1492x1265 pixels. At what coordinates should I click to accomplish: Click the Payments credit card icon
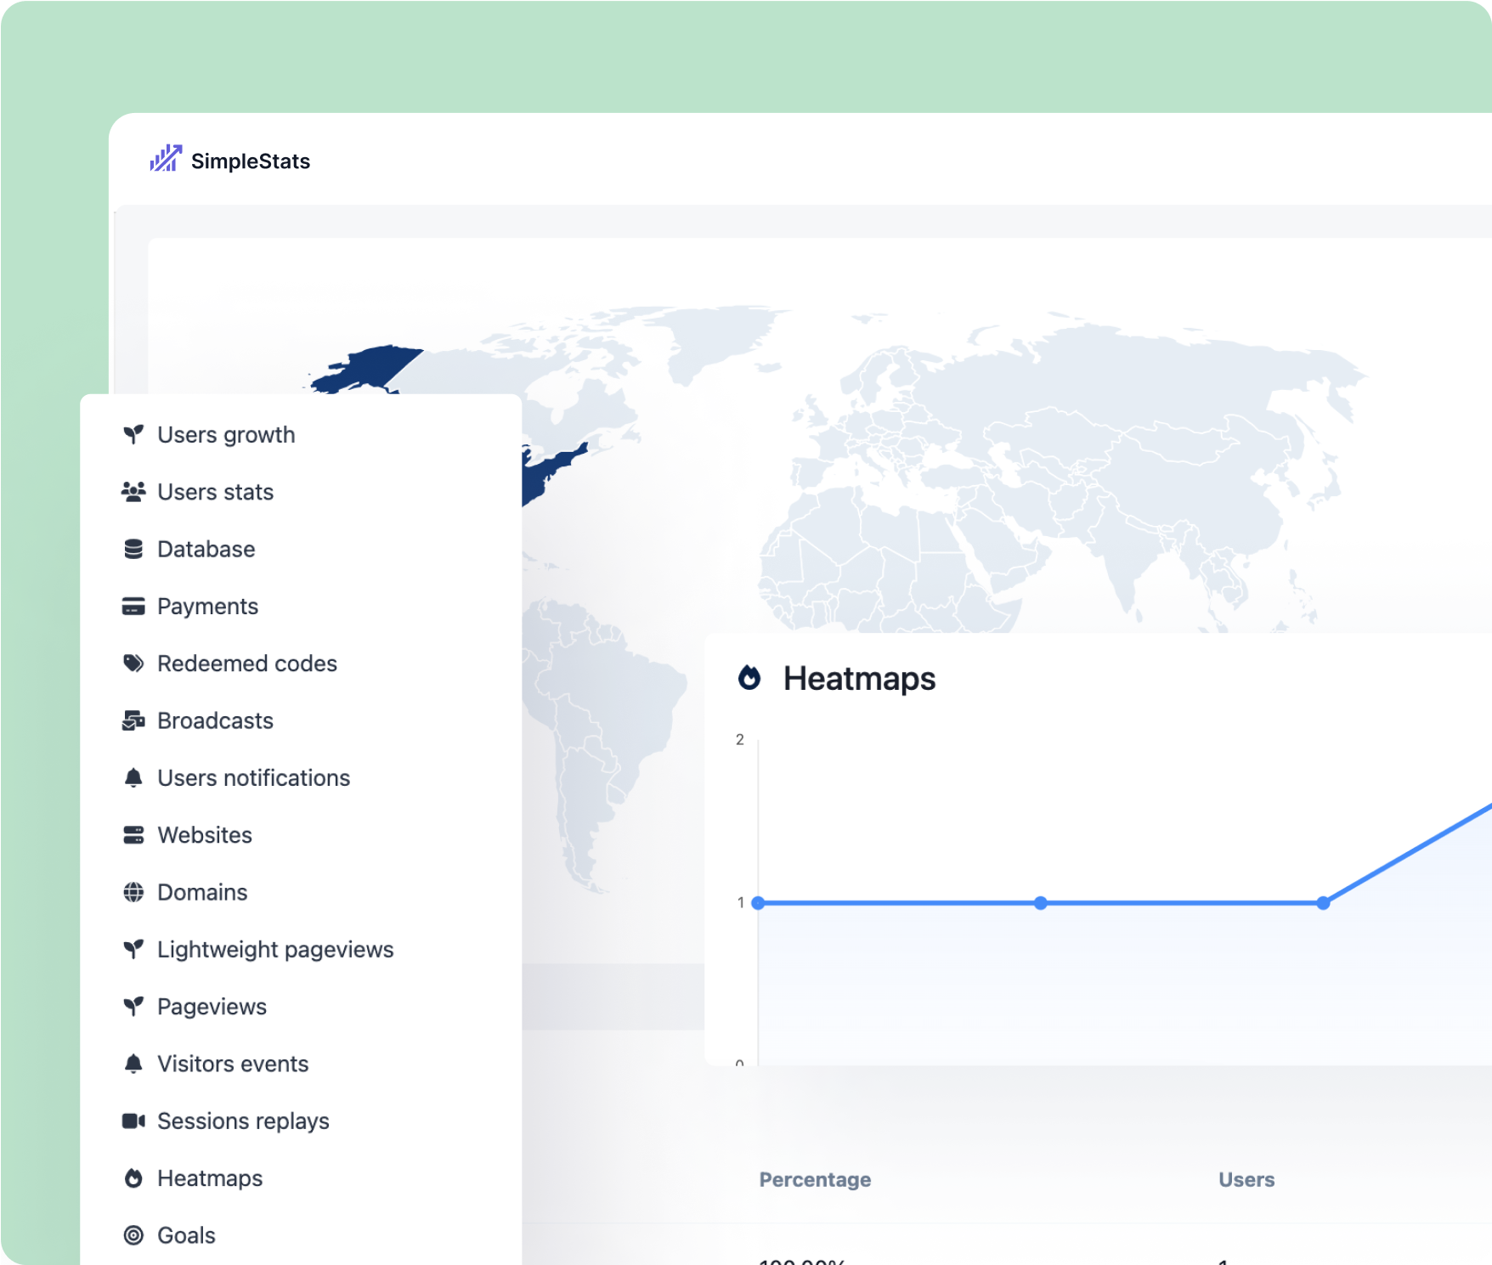coord(133,607)
